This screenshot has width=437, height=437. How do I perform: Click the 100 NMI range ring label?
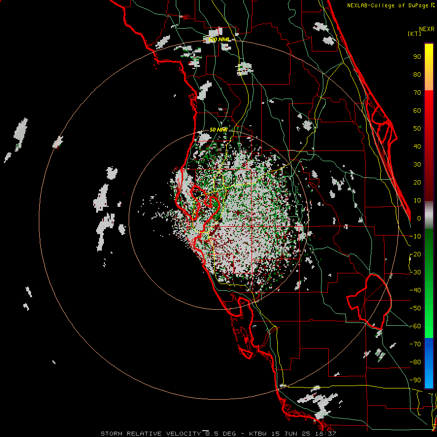[219, 40]
